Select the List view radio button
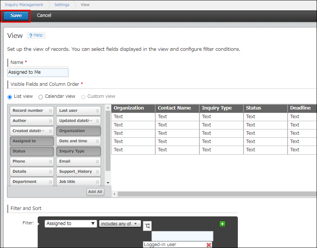The width and height of the screenshot is (317, 248). coord(9,97)
